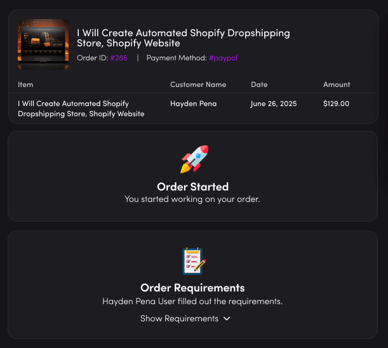The height and width of the screenshot is (348, 388).
Task: Click the Order Started heading
Action: click(x=192, y=187)
